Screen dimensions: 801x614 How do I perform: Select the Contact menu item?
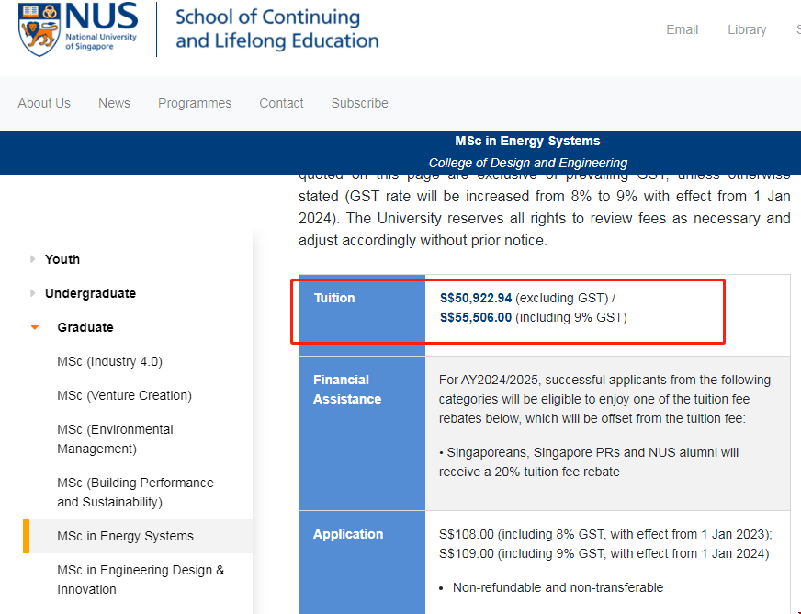coord(281,103)
